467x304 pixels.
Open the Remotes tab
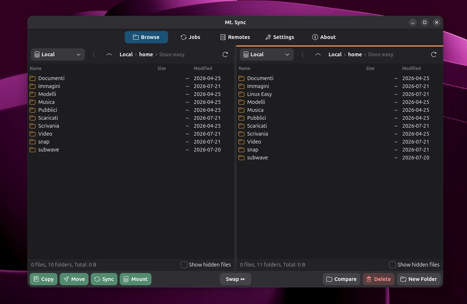tap(235, 37)
